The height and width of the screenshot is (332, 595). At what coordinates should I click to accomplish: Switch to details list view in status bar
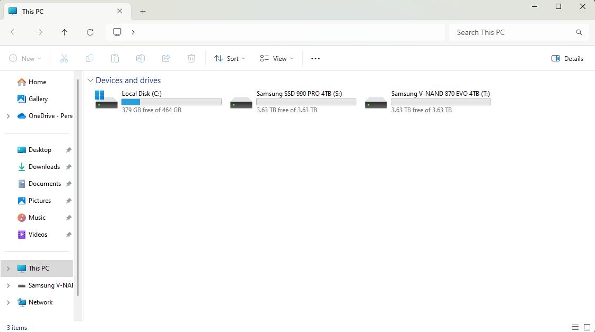[575, 327]
